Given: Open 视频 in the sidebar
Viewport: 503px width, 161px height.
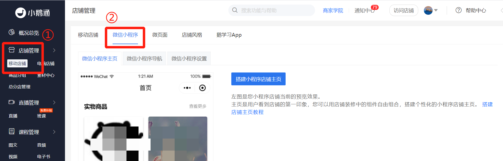Looking at the screenshot, I should point(13,156).
